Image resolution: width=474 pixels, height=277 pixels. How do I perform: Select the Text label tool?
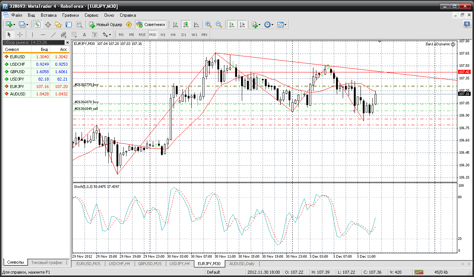(95, 35)
